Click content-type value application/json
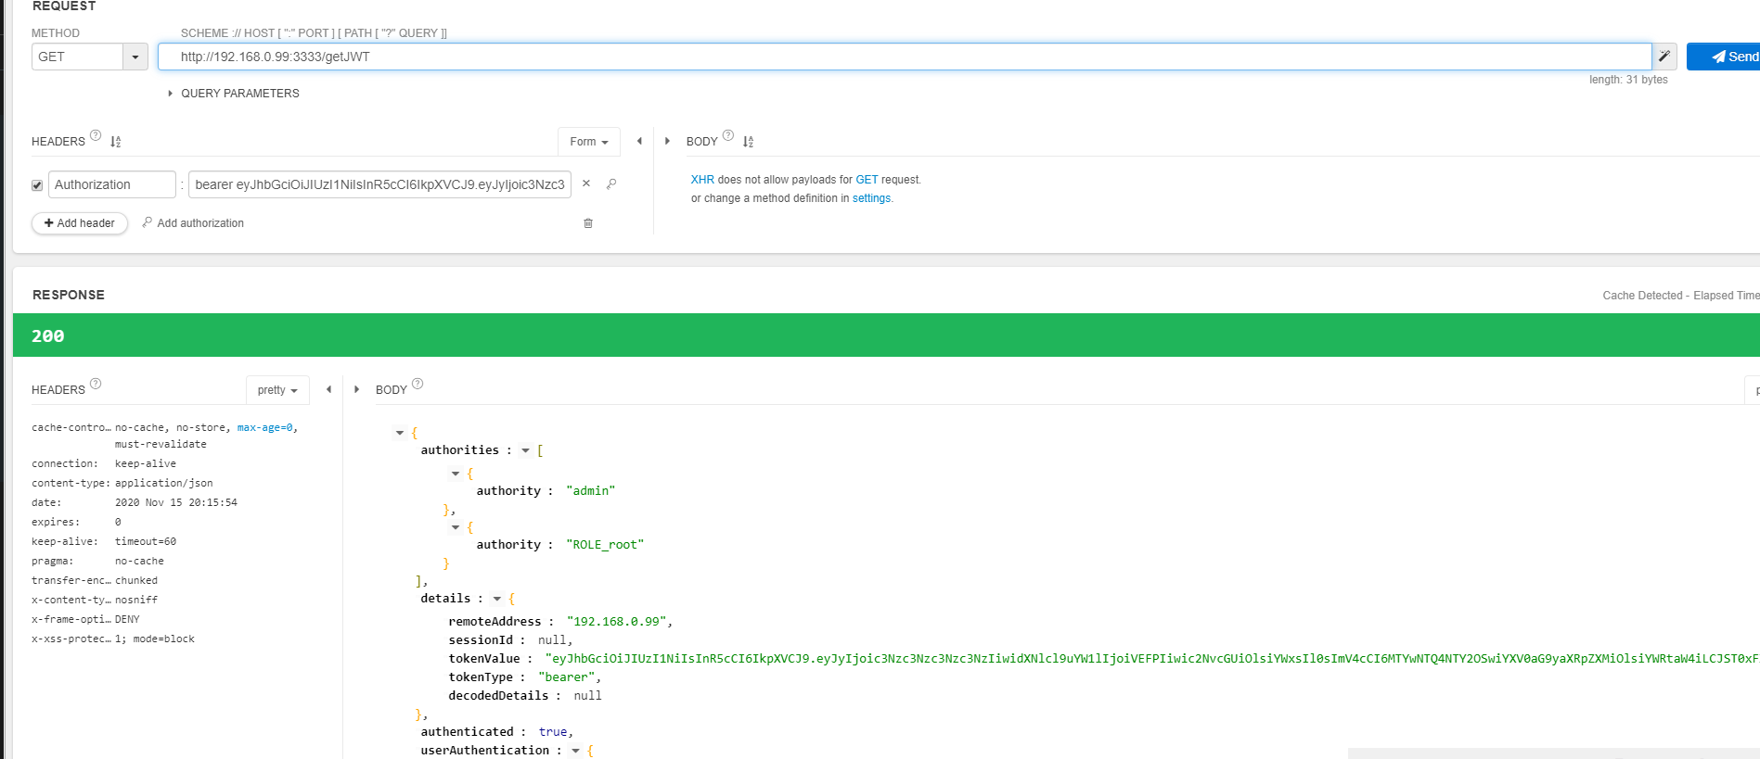The width and height of the screenshot is (1760, 759). 164,483
